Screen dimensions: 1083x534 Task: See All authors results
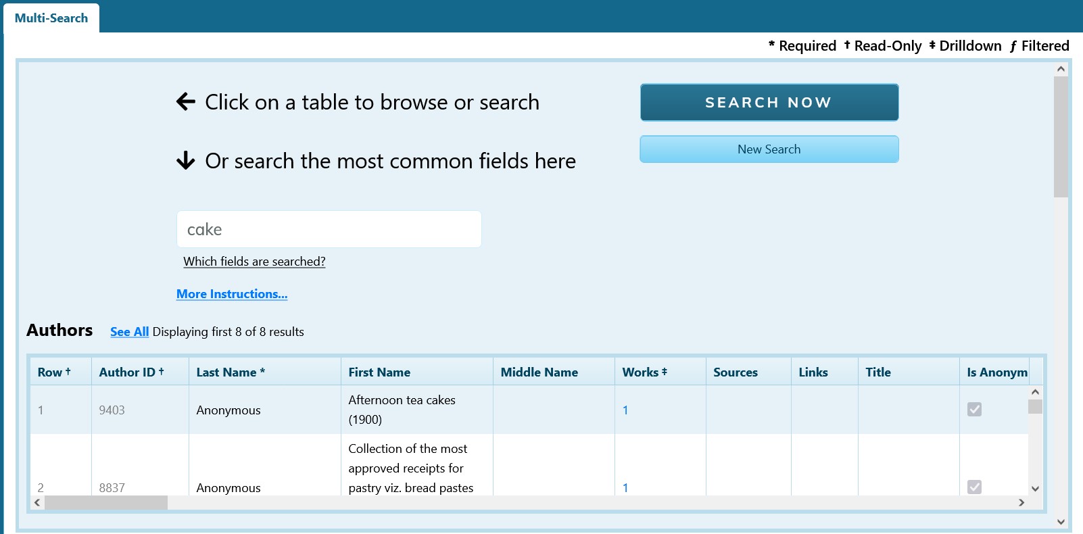(129, 332)
